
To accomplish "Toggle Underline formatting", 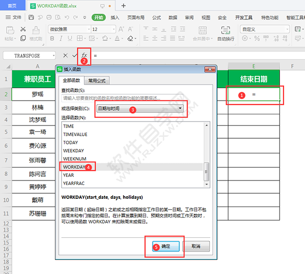I will pos(70,38).
